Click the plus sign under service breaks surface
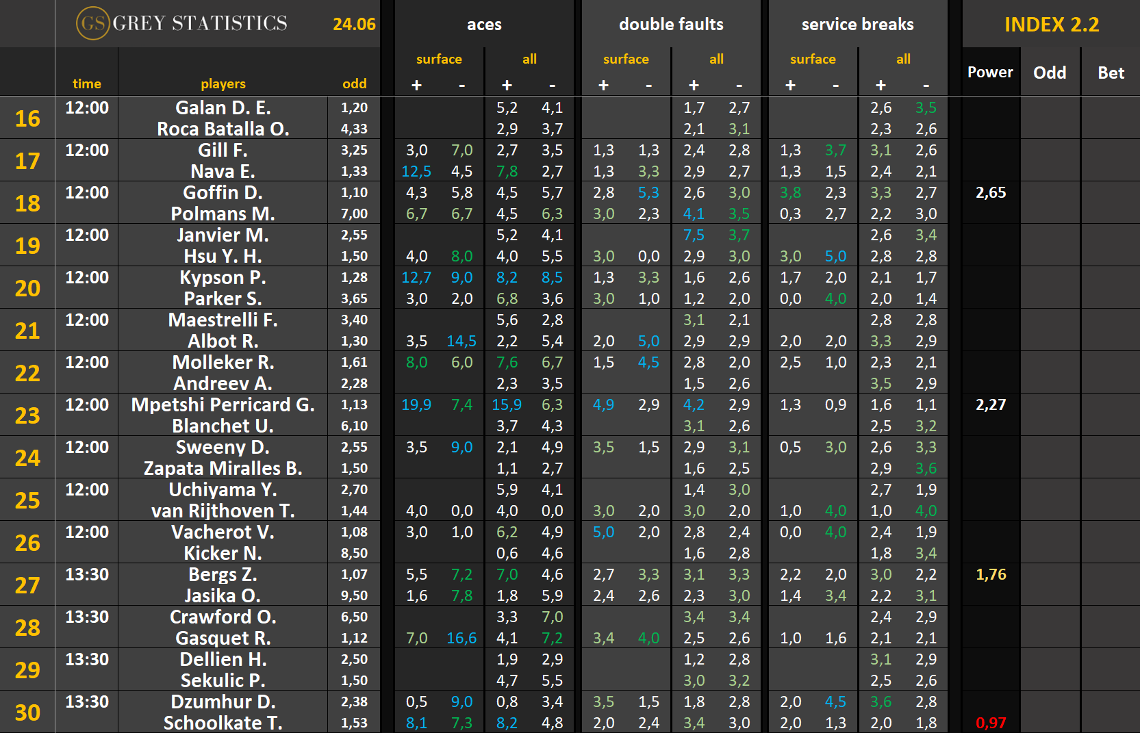The width and height of the screenshot is (1140, 733). tap(790, 85)
